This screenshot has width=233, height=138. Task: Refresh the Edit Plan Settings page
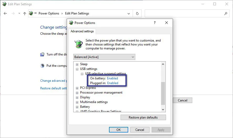click(137, 13)
